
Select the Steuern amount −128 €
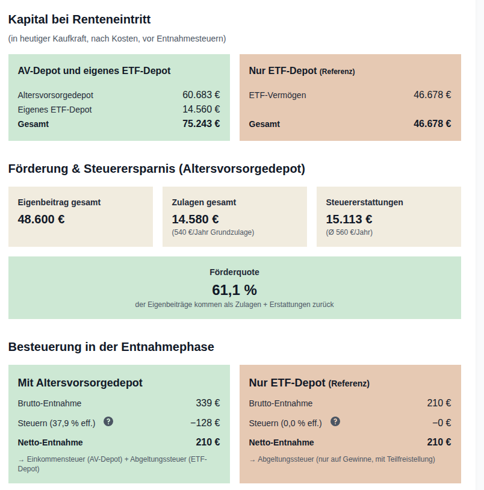(205, 423)
